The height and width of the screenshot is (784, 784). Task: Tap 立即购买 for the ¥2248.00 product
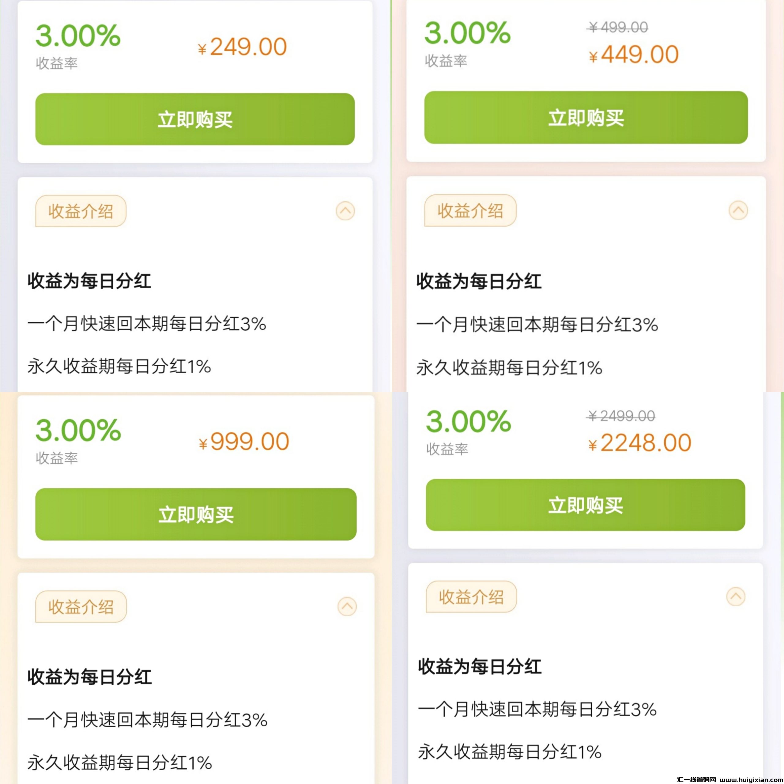pyautogui.click(x=585, y=505)
